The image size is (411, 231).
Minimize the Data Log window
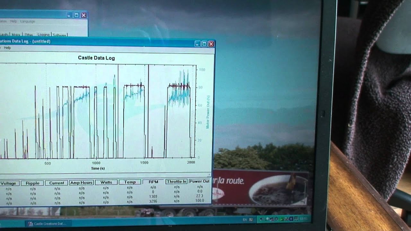click(198, 44)
